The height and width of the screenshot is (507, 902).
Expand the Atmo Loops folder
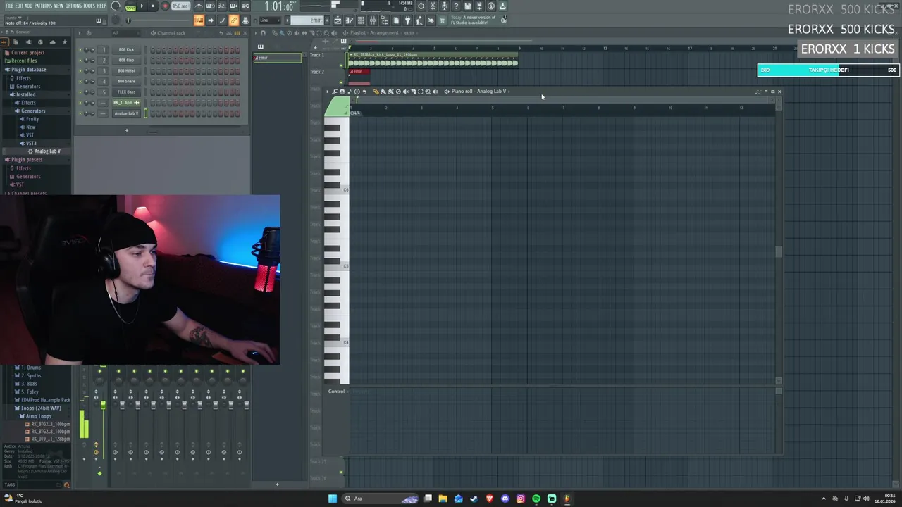point(38,416)
